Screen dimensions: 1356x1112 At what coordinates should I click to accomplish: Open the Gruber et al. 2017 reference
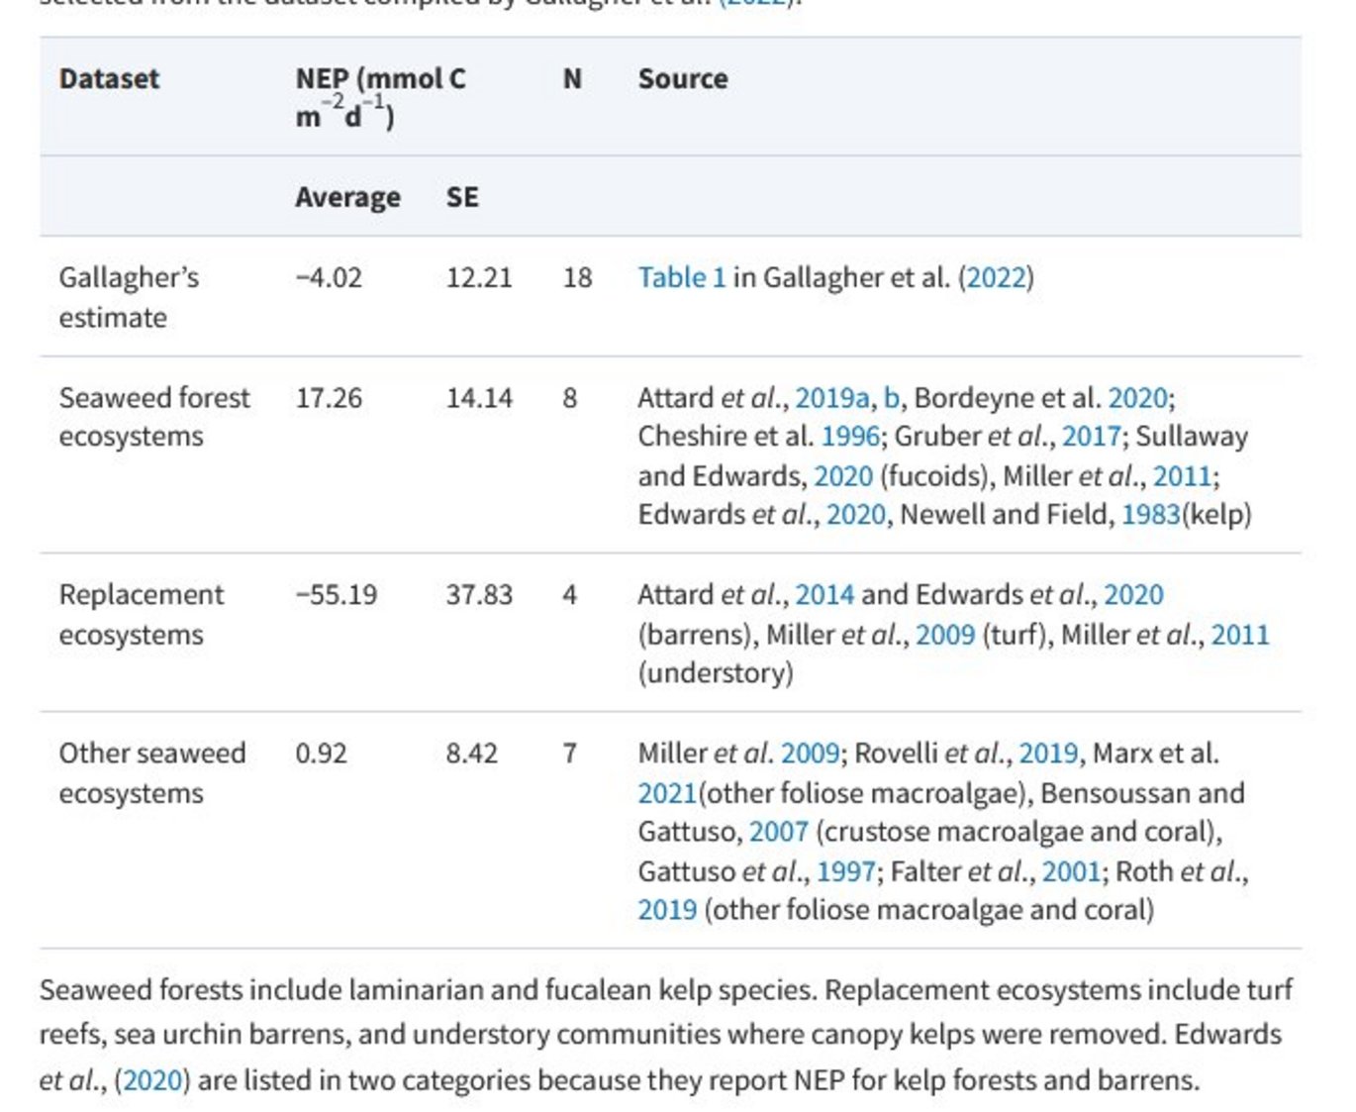pos(1091,437)
